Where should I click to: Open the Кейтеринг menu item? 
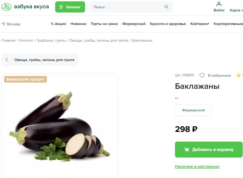[x=200, y=24]
